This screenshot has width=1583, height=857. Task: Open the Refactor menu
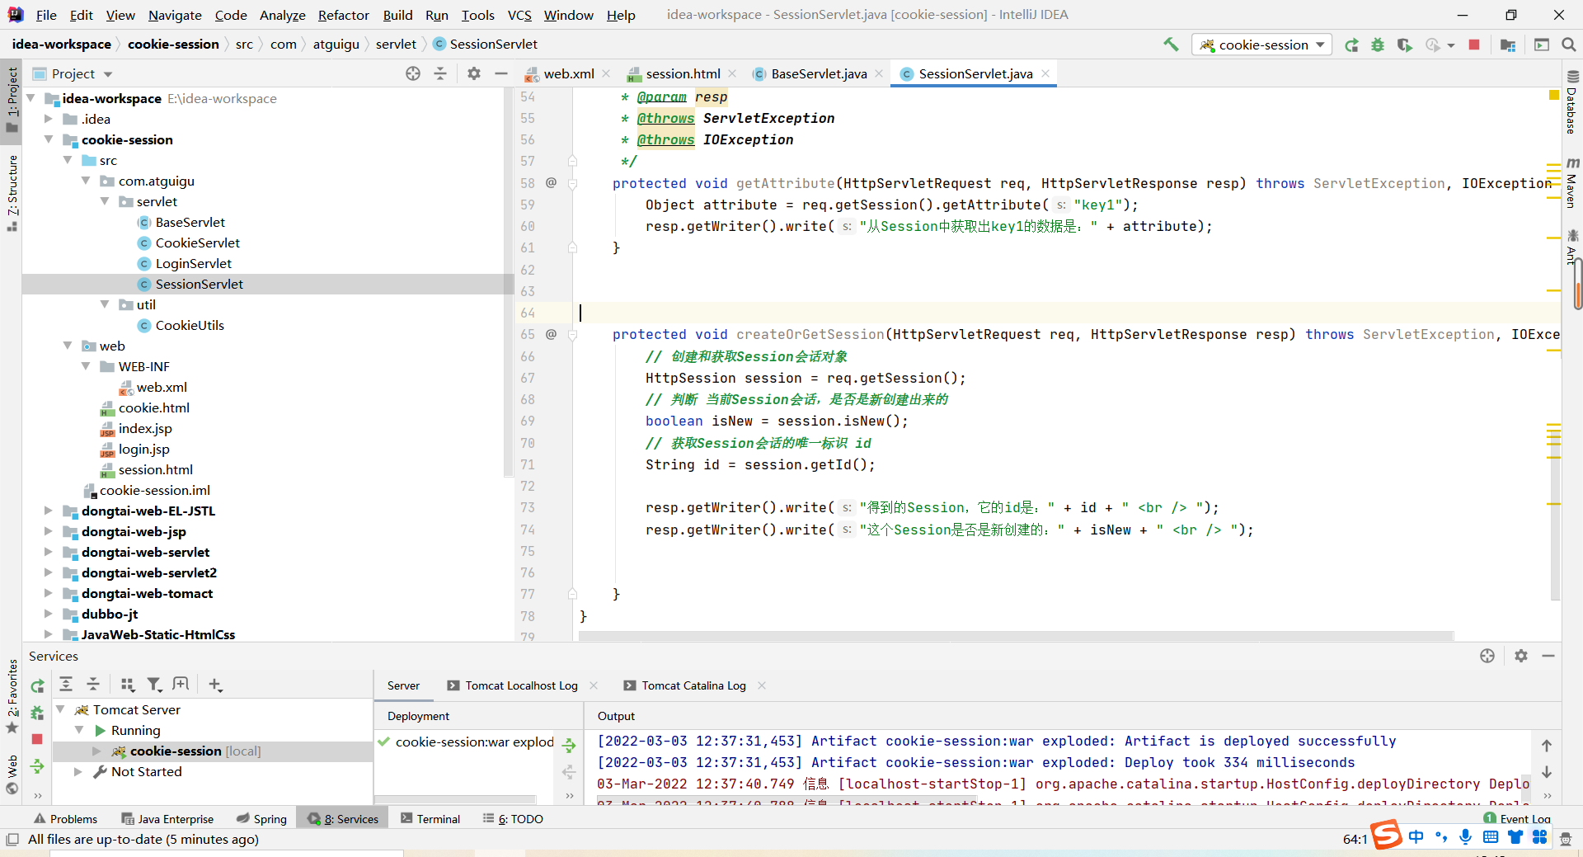click(343, 15)
